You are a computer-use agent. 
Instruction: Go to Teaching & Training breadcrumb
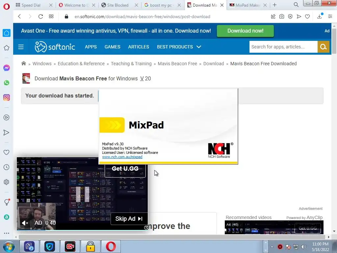click(131, 64)
